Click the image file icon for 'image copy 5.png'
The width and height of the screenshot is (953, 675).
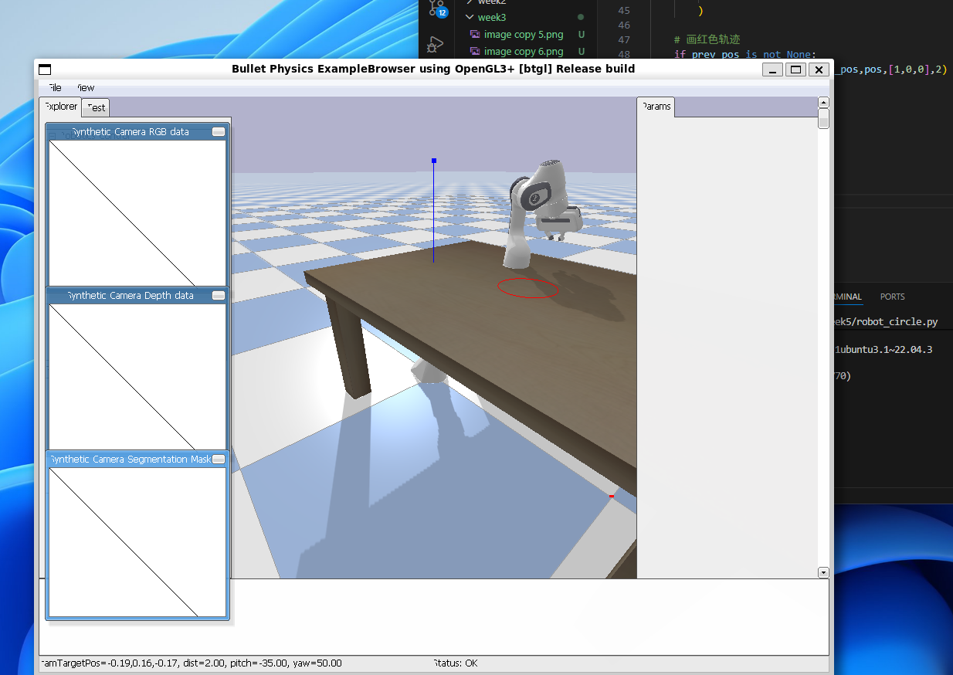pyautogui.click(x=475, y=35)
